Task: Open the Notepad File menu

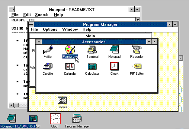Action: [x=15, y=15]
